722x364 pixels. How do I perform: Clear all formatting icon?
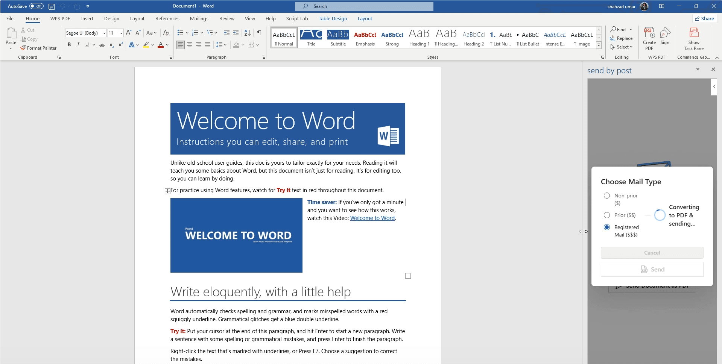pyautogui.click(x=166, y=33)
